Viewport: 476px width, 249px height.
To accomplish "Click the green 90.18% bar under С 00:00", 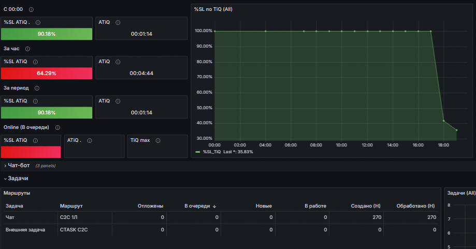I will click(x=47, y=34).
